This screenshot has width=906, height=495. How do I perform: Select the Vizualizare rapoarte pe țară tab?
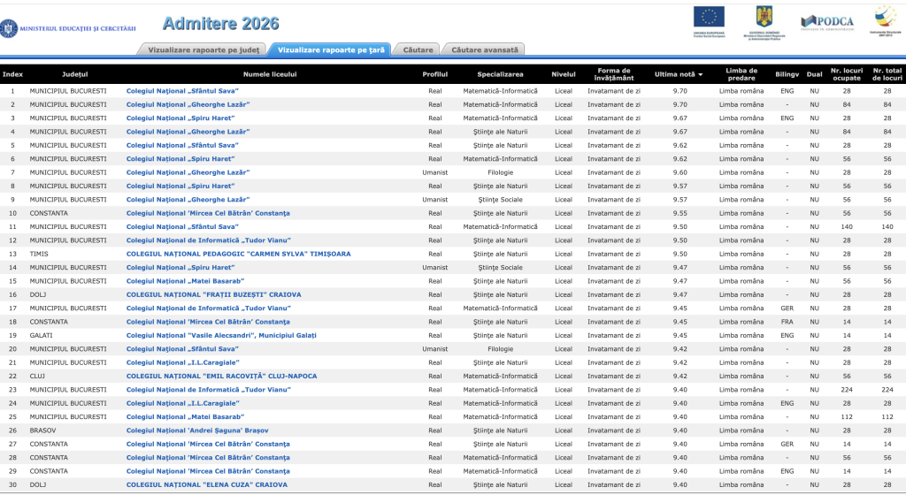tap(331, 50)
